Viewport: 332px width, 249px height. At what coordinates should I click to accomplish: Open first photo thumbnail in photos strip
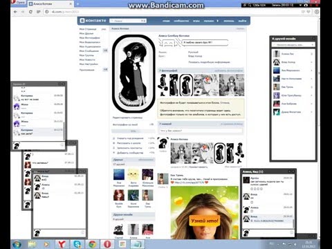163,85
